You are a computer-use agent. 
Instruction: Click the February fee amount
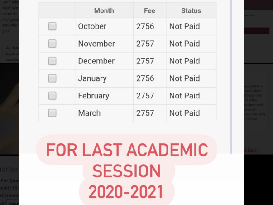pyautogui.click(x=145, y=96)
